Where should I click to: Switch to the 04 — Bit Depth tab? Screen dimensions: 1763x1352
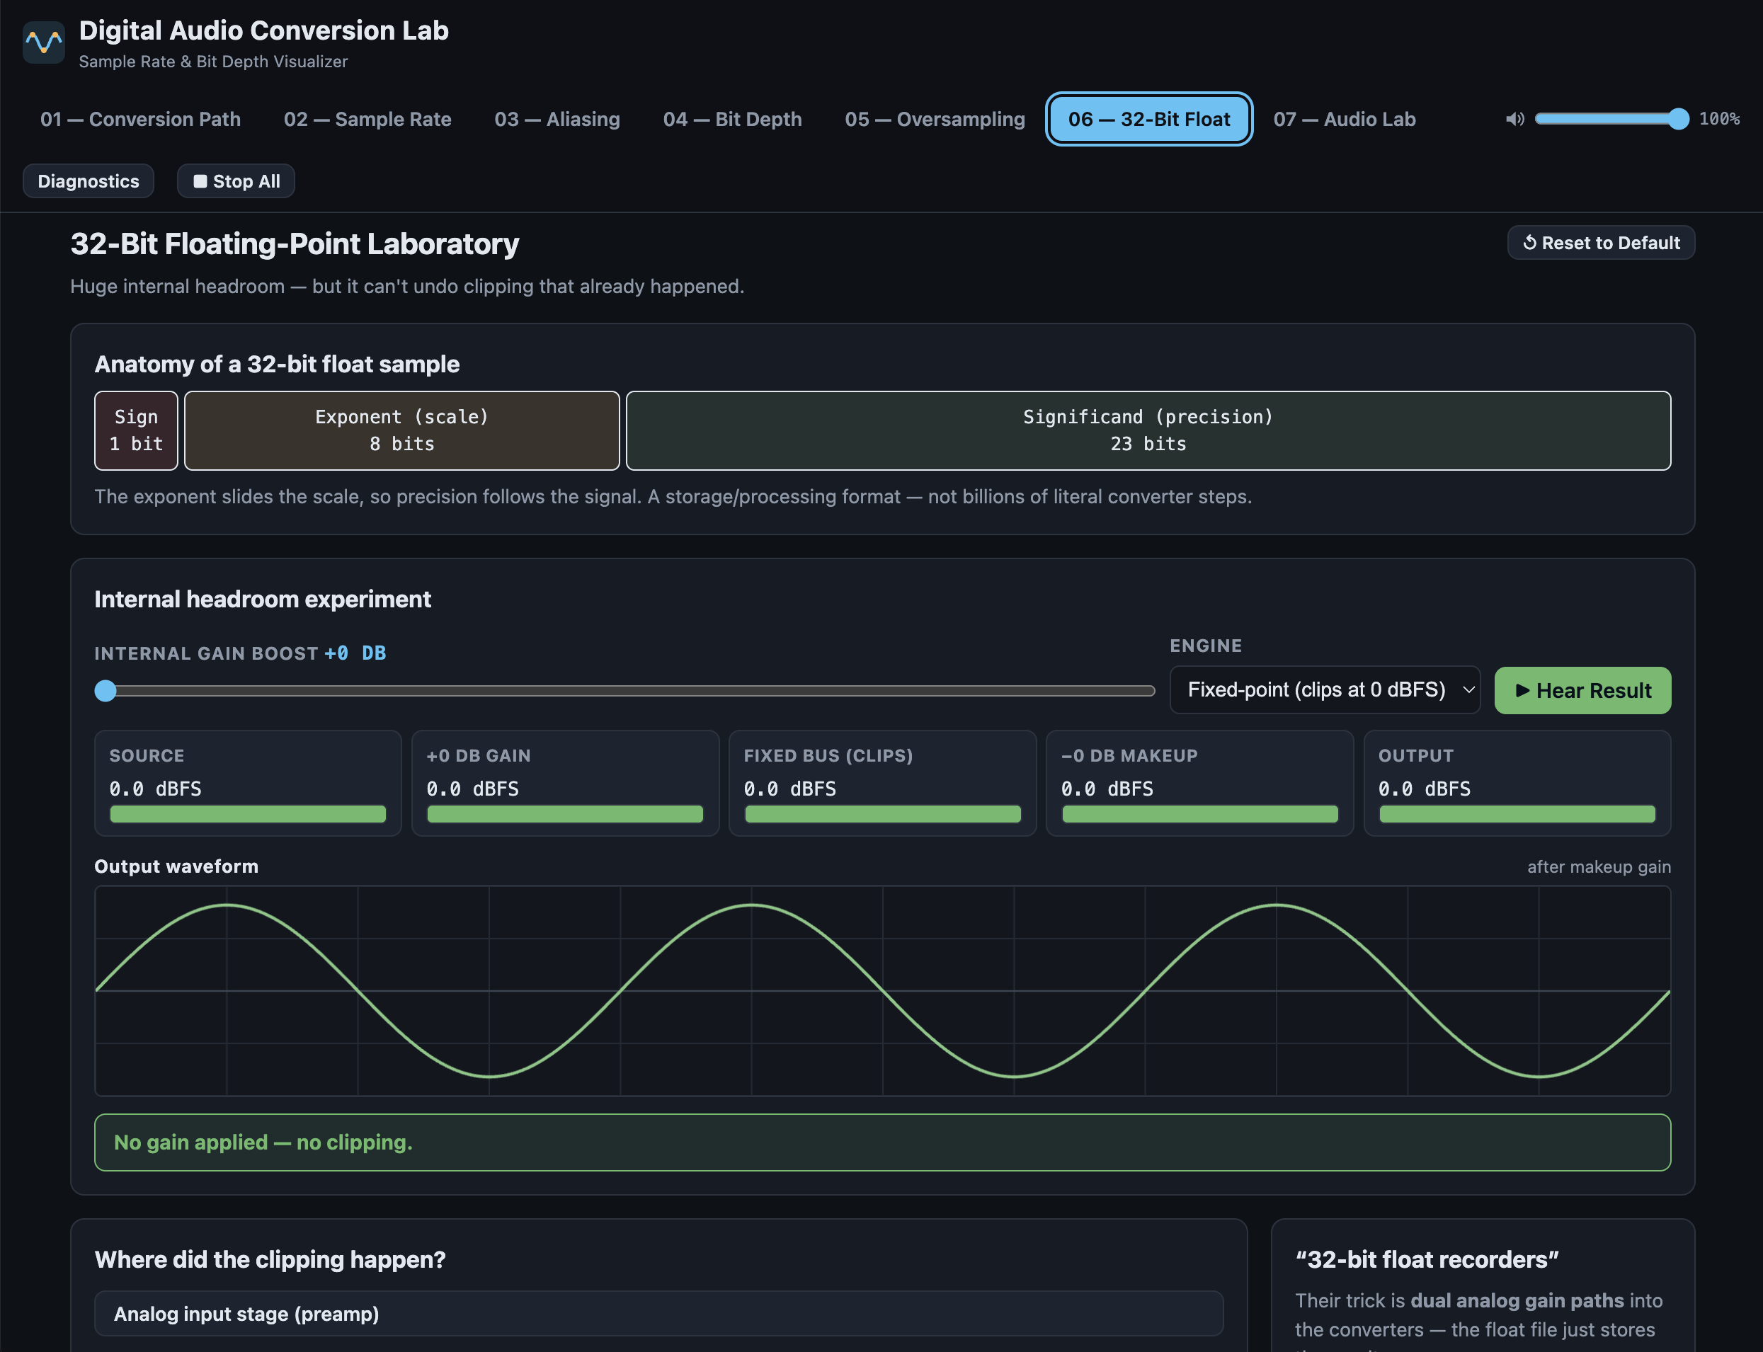point(732,119)
